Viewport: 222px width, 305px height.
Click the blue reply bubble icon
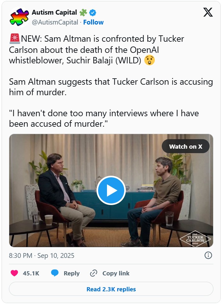[x=55, y=273]
